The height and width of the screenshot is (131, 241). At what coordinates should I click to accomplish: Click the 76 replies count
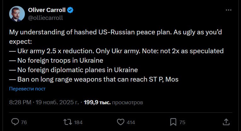pos(24,122)
